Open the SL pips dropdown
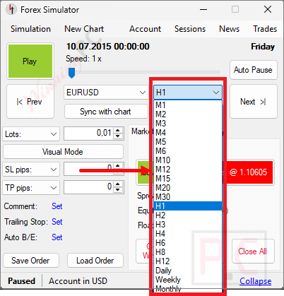This screenshot has width=284, height=296. pos(31,170)
